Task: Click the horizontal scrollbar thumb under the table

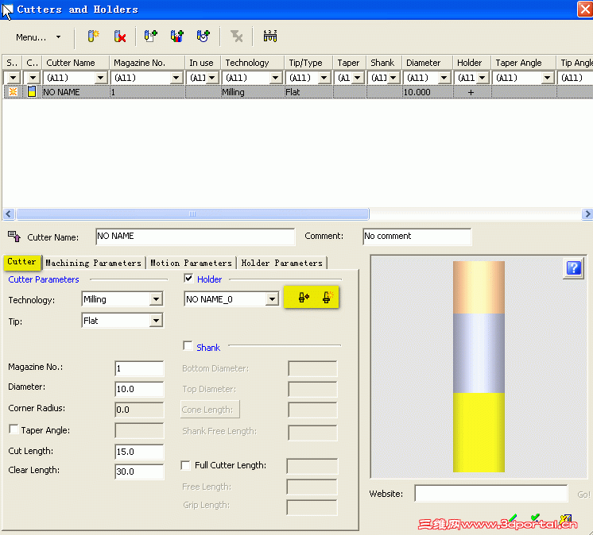Action: coord(192,214)
